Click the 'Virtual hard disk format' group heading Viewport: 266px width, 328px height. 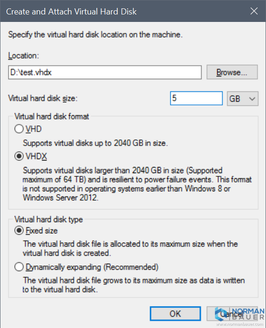[51, 117]
